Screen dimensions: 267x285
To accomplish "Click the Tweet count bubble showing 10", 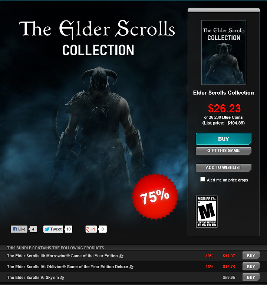I will tap(69, 229).
